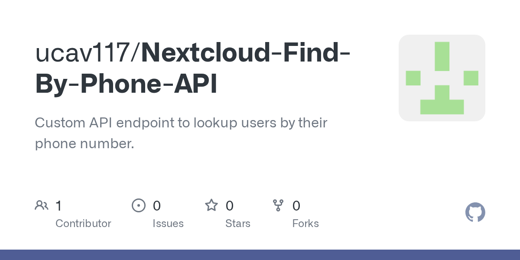The image size is (520, 260).
Task: Click the Stars star icon
Action: coord(211,205)
